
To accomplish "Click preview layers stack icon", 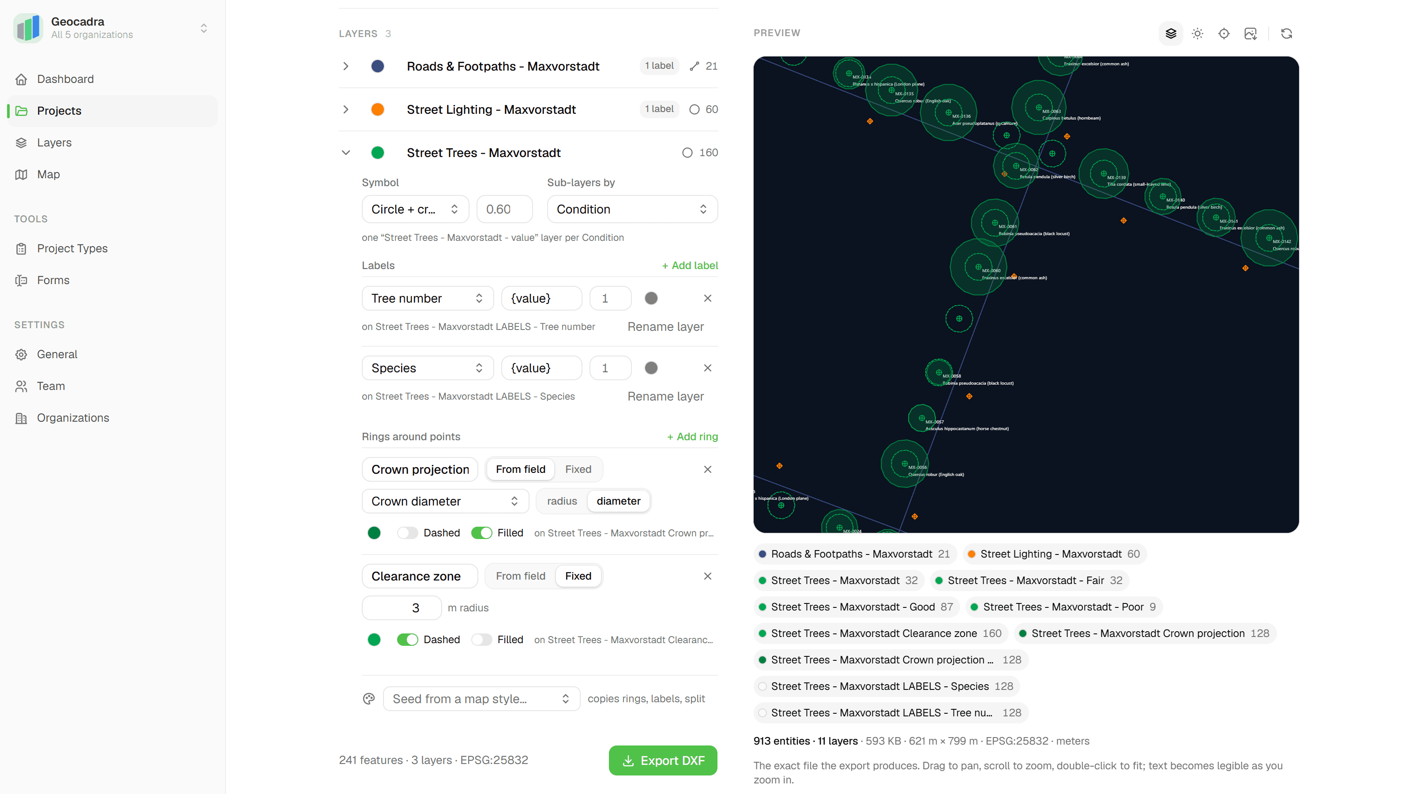I will click(x=1171, y=34).
